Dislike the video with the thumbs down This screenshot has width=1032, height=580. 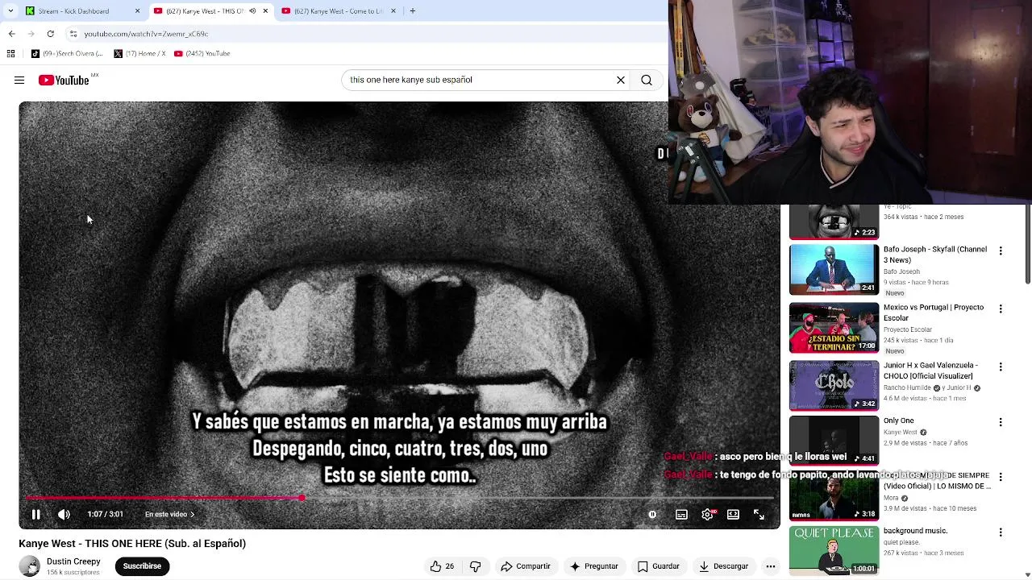475,566
